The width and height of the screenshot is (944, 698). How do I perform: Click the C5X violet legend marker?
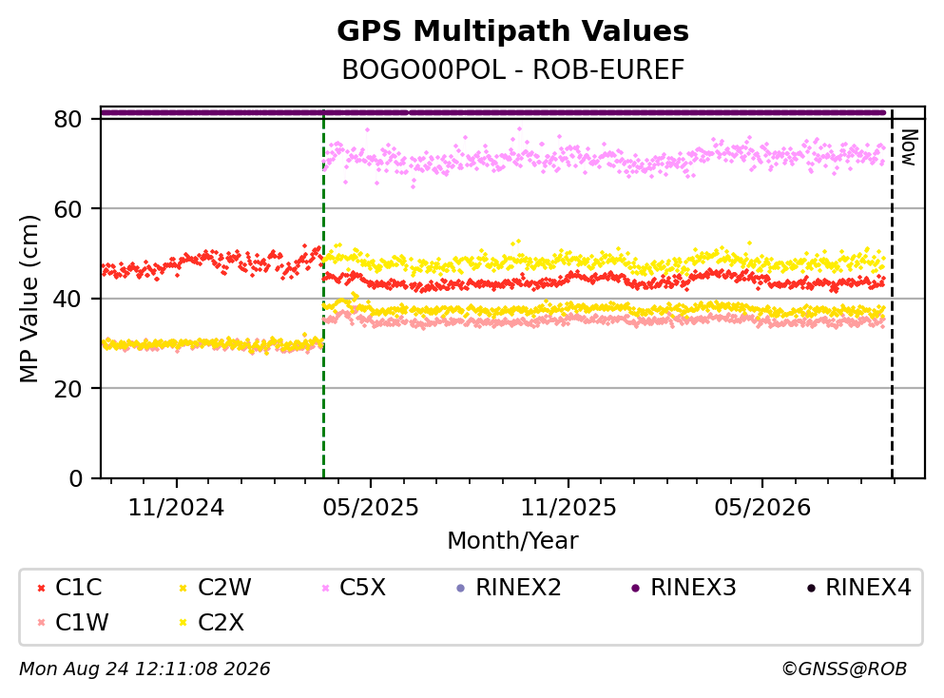point(326,588)
